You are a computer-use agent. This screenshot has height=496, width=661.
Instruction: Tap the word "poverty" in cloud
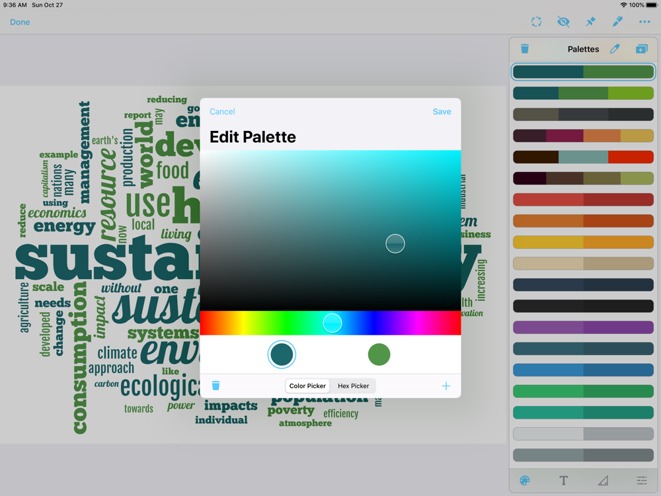(x=291, y=411)
